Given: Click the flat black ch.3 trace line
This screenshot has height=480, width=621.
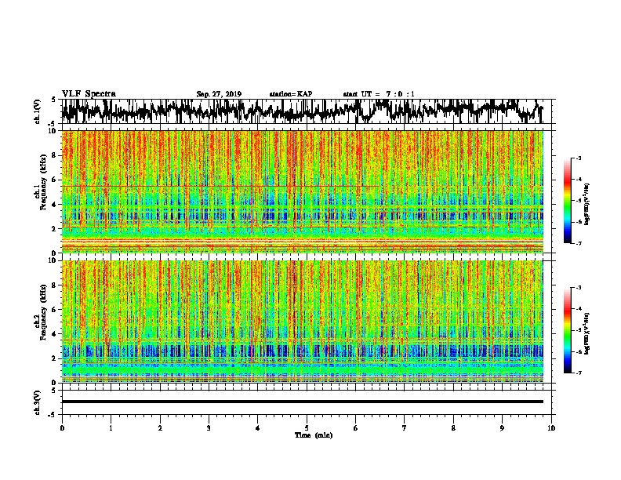Looking at the screenshot, I should click(x=302, y=402).
